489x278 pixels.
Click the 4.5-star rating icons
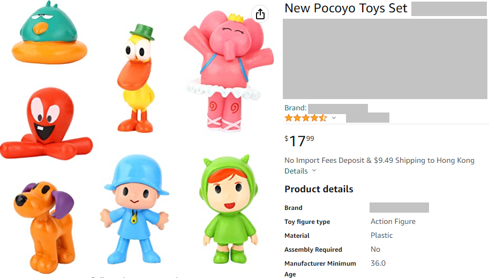[x=305, y=118]
